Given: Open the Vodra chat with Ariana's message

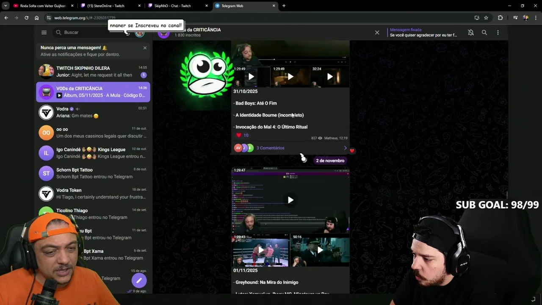Looking at the screenshot, I should click(x=93, y=112).
